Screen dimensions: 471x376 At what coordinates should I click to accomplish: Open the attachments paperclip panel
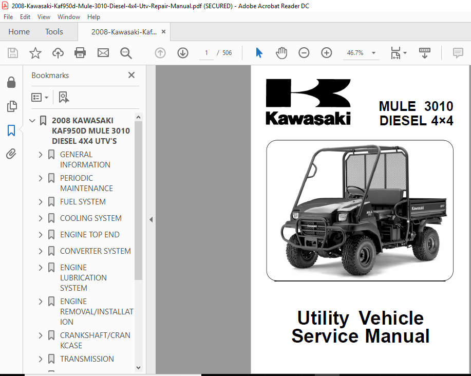[x=11, y=154]
